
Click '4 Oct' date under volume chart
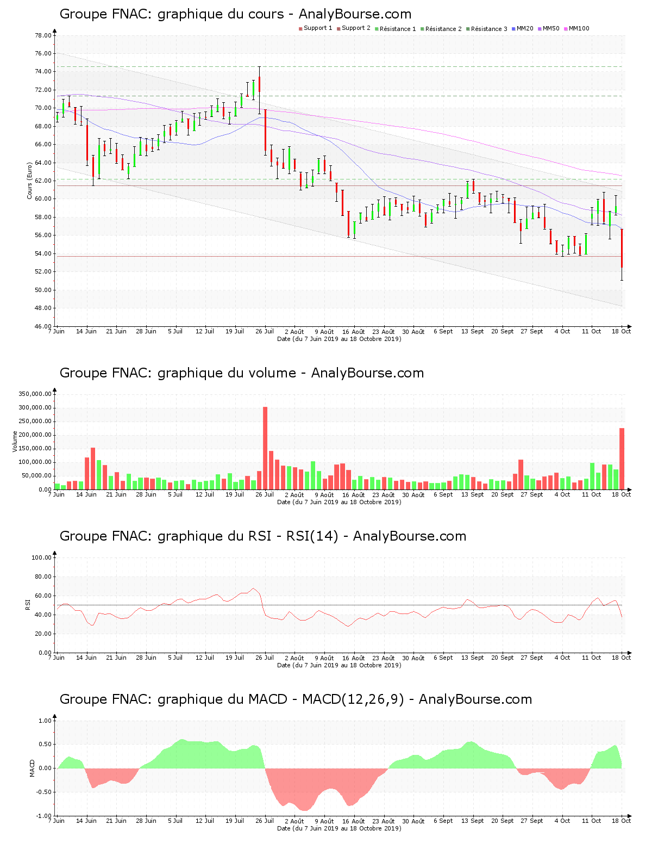tap(562, 494)
